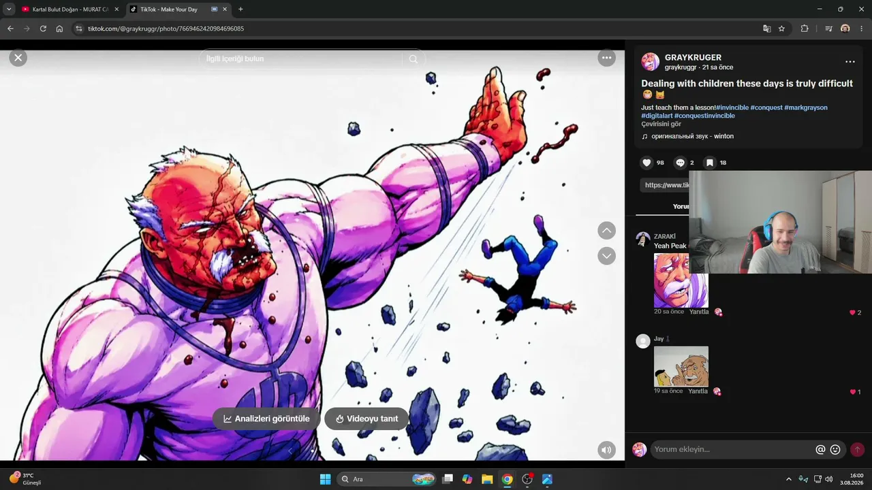Image resolution: width=872 pixels, height=490 pixels.
Task: Like Jay's comment with the heart
Action: coord(852,392)
